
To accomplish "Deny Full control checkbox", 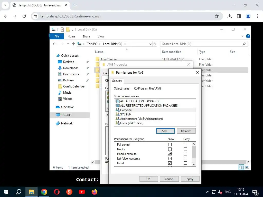I will [x=185, y=144].
